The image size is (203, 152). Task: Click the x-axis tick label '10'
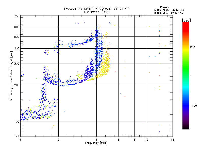(x=147, y=140)
